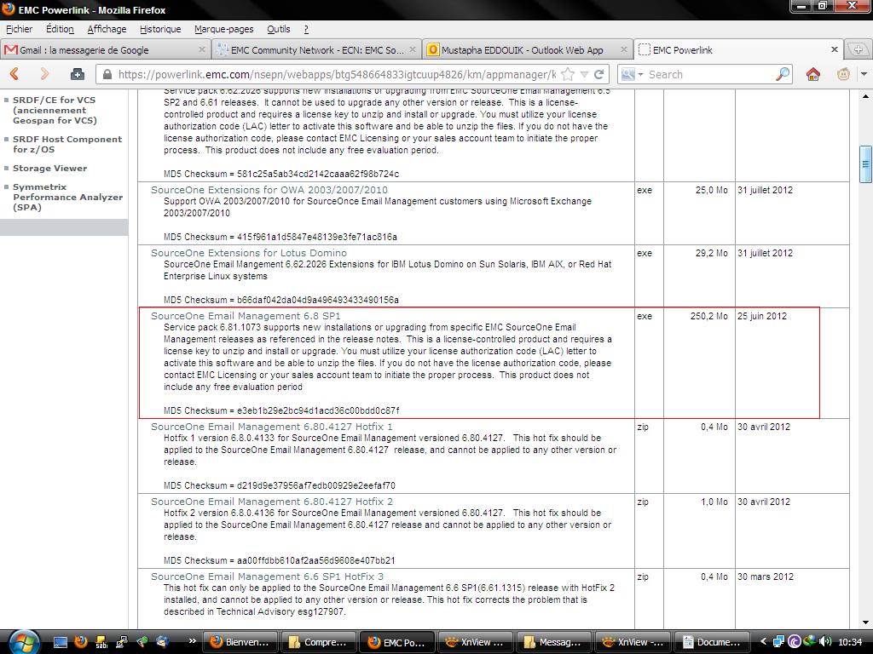Image resolution: width=873 pixels, height=654 pixels.
Task: Click the padlock site identity icon
Action: [107, 75]
